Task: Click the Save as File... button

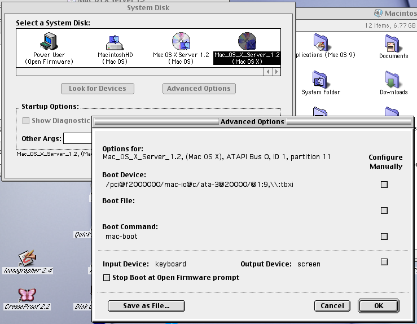Action: click(x=146, y=305)
